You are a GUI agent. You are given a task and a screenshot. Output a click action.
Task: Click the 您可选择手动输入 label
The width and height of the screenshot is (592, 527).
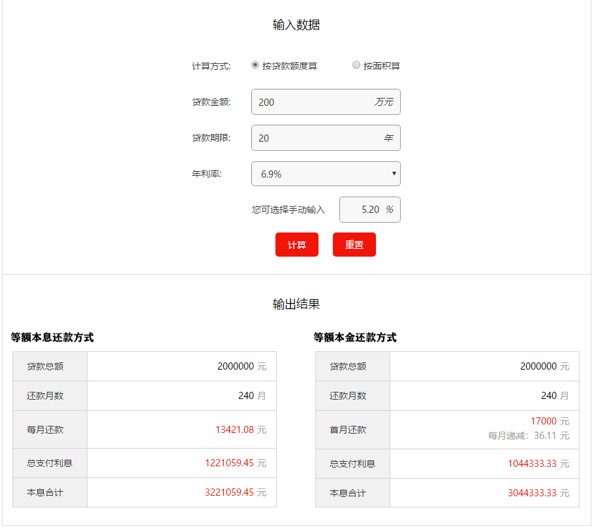click(x=288, y=210)
